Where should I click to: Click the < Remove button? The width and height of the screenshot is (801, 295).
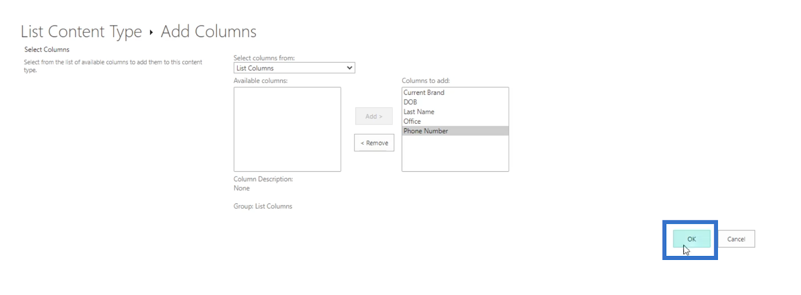click(374, 143)
